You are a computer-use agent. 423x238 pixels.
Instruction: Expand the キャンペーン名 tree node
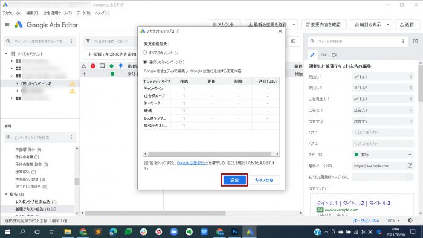[17, 83]
